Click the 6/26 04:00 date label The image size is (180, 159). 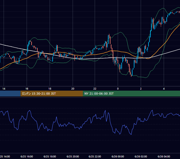click(164, 156)
